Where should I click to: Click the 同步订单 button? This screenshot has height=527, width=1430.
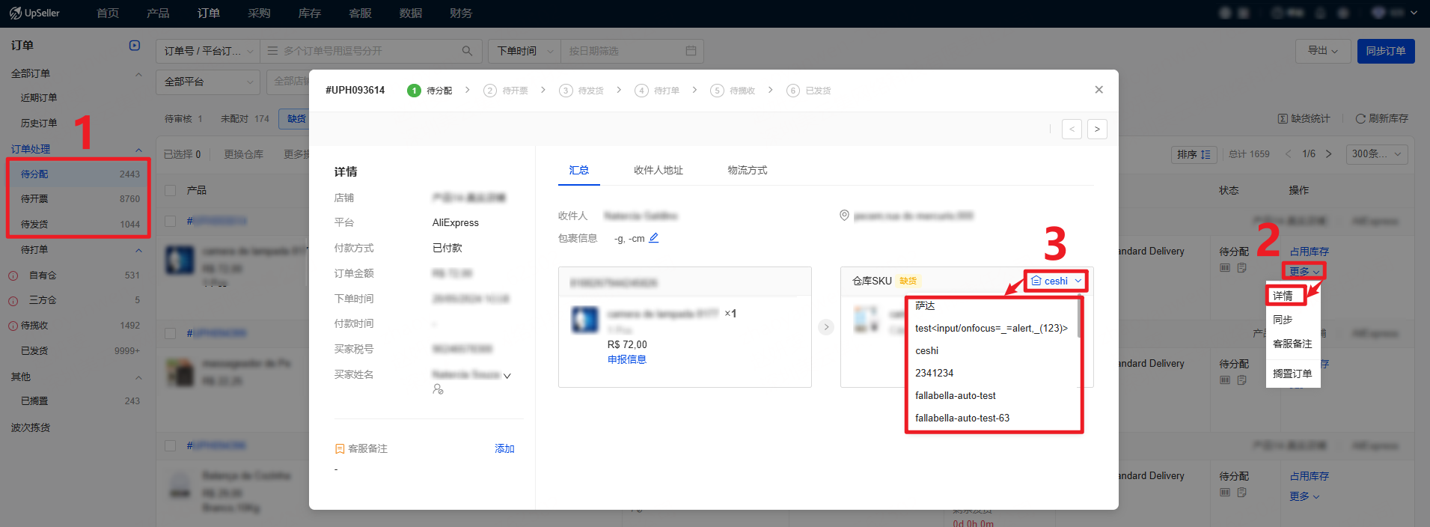pos(1385,51)
